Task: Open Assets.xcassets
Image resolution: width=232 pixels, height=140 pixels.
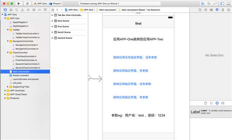Action: tap(21, 75)
